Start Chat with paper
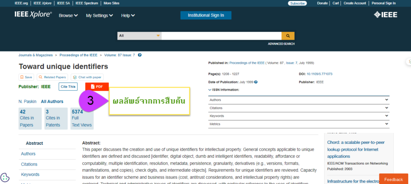The width and height of the screenshot is (411, 184). (87, 77)
